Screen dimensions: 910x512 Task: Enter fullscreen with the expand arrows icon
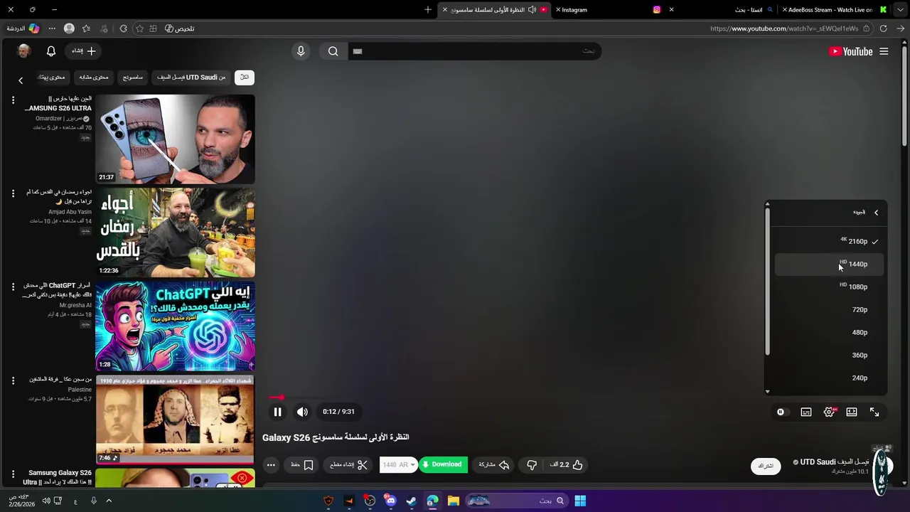[874, 412]
